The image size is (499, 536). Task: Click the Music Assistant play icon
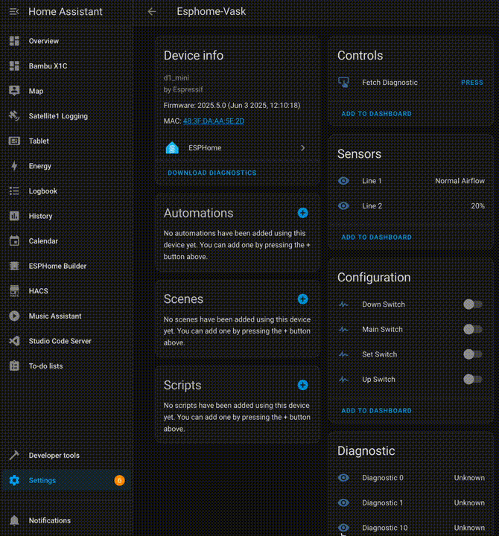[x=14, y=316]
